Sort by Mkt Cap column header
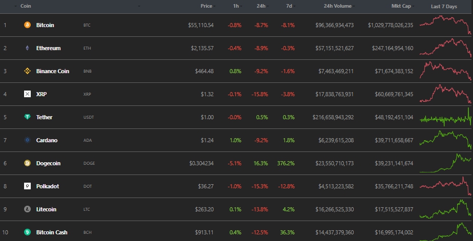 pos(402,6)
